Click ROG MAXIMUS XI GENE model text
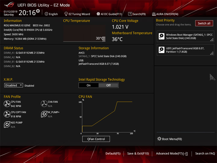217x163 pixels. pyautogui.click(x=17, y=25)
